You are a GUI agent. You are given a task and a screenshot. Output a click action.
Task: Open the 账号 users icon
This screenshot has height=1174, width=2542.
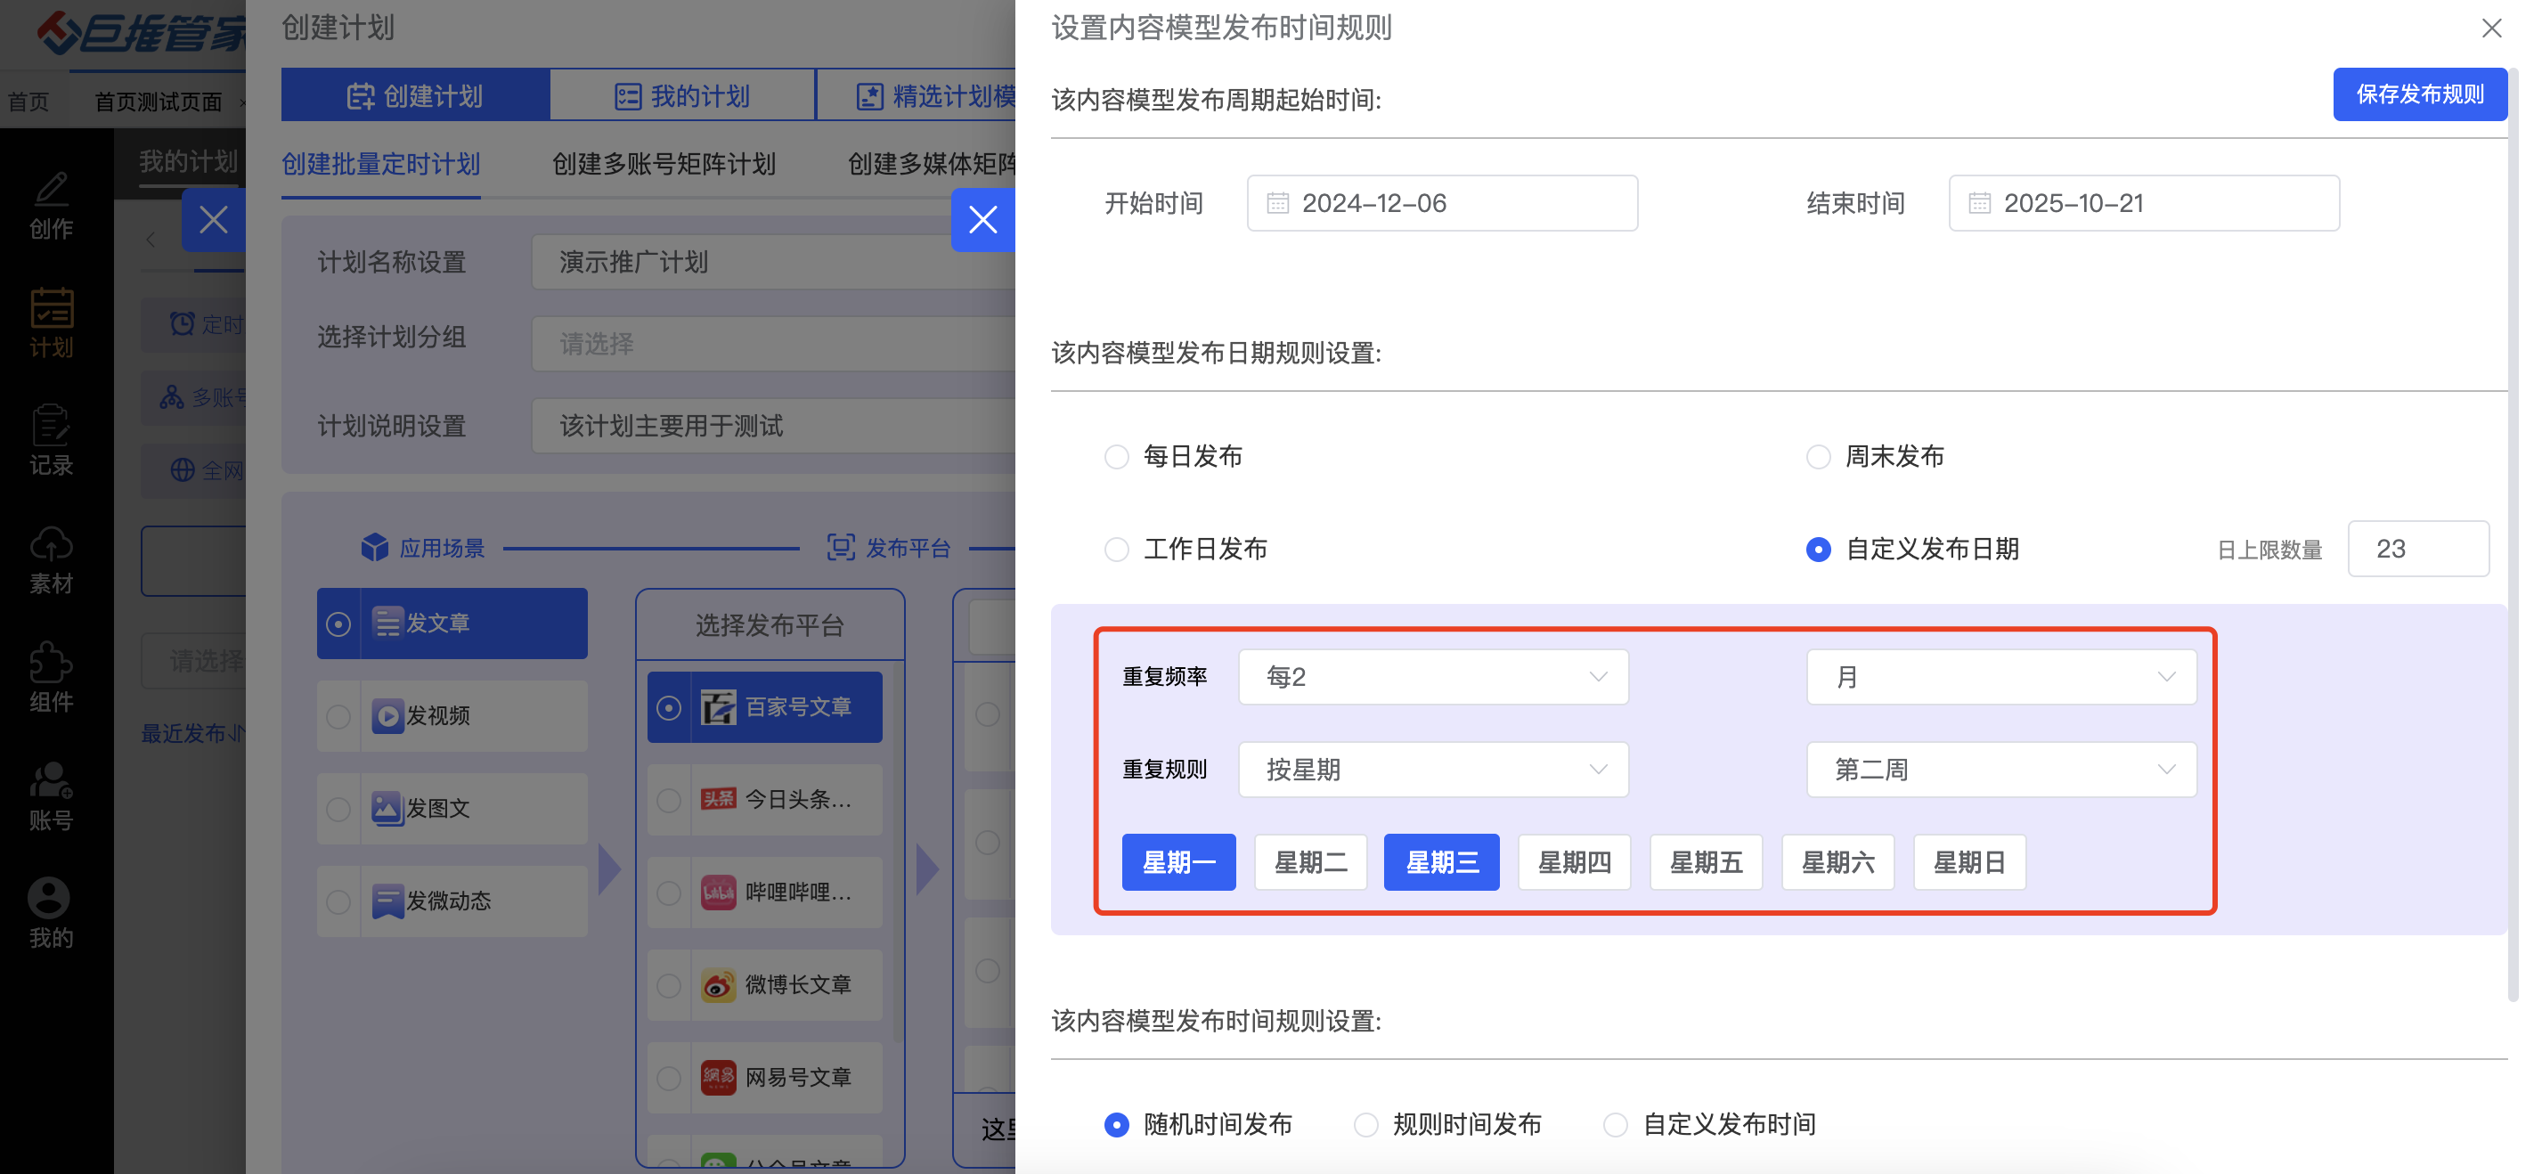(51, 781)
